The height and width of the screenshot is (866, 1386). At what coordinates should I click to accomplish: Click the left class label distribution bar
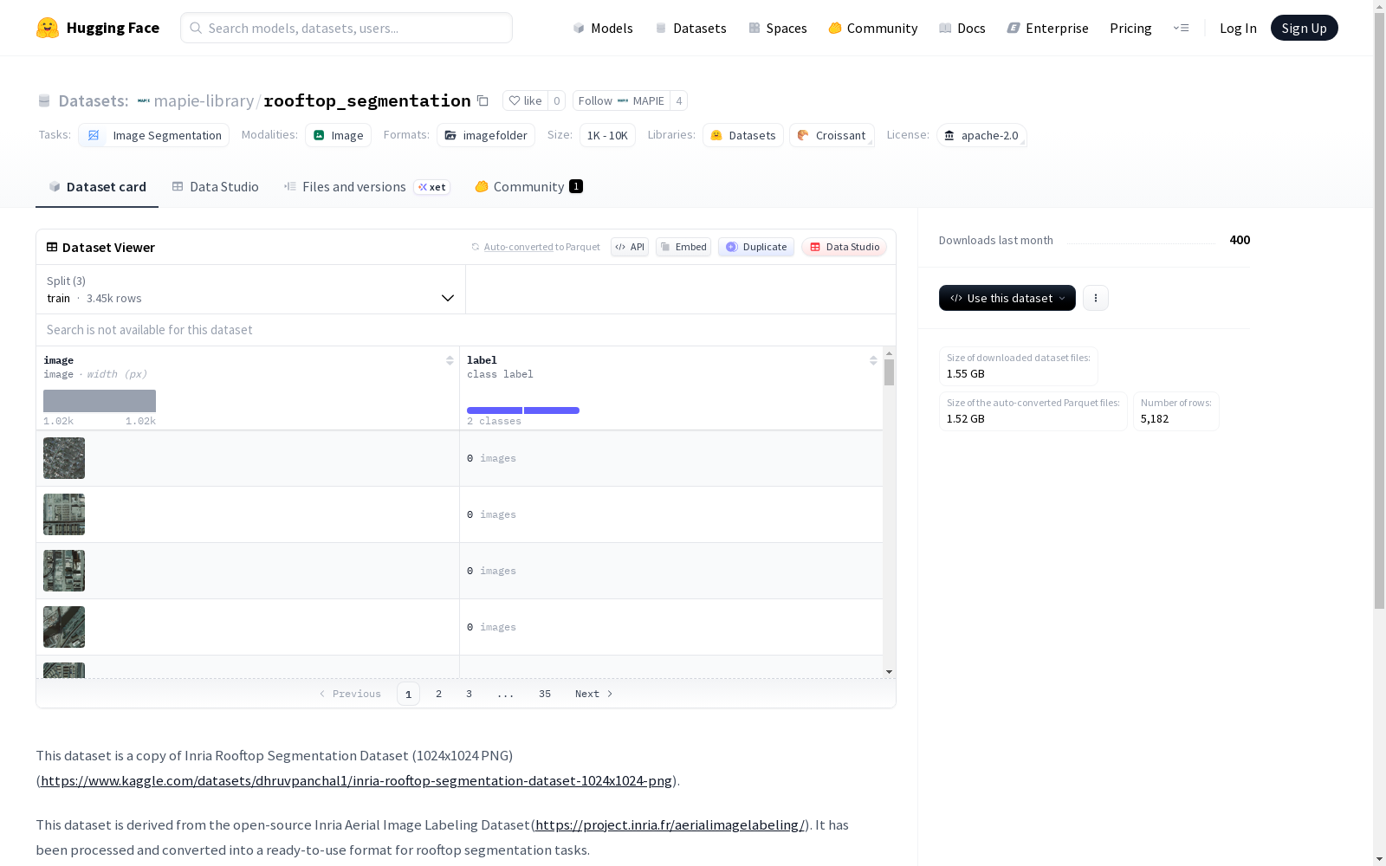[495, 410]
